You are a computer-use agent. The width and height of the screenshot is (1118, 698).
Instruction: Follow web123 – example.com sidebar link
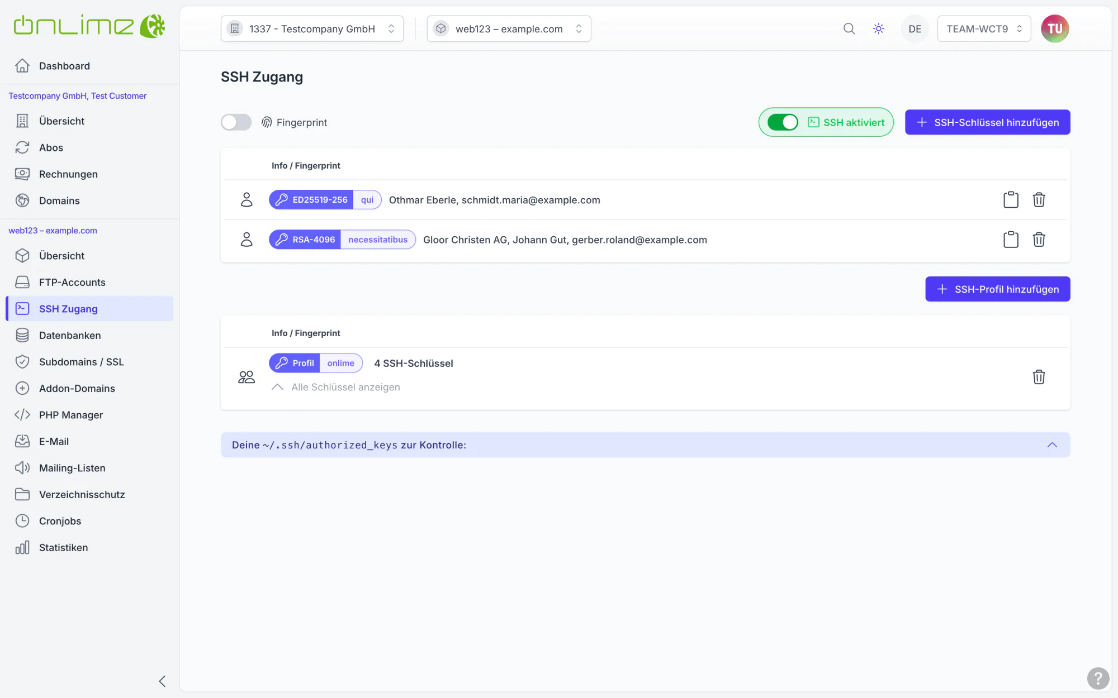point(53,230)
